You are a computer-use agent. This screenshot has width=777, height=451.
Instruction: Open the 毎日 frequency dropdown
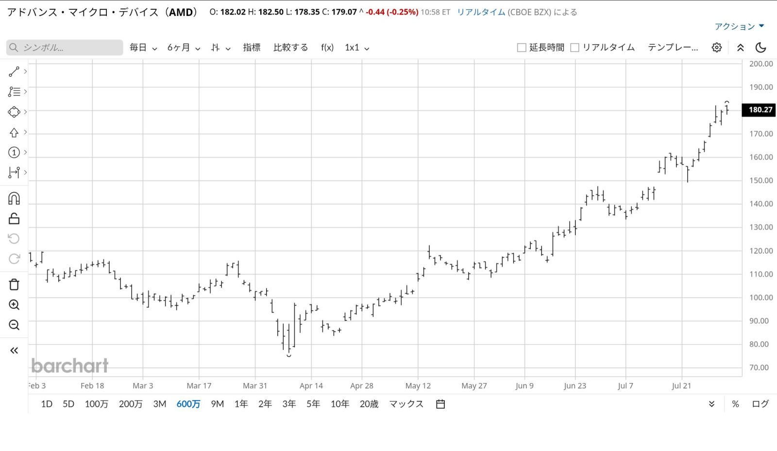(143, 48)
